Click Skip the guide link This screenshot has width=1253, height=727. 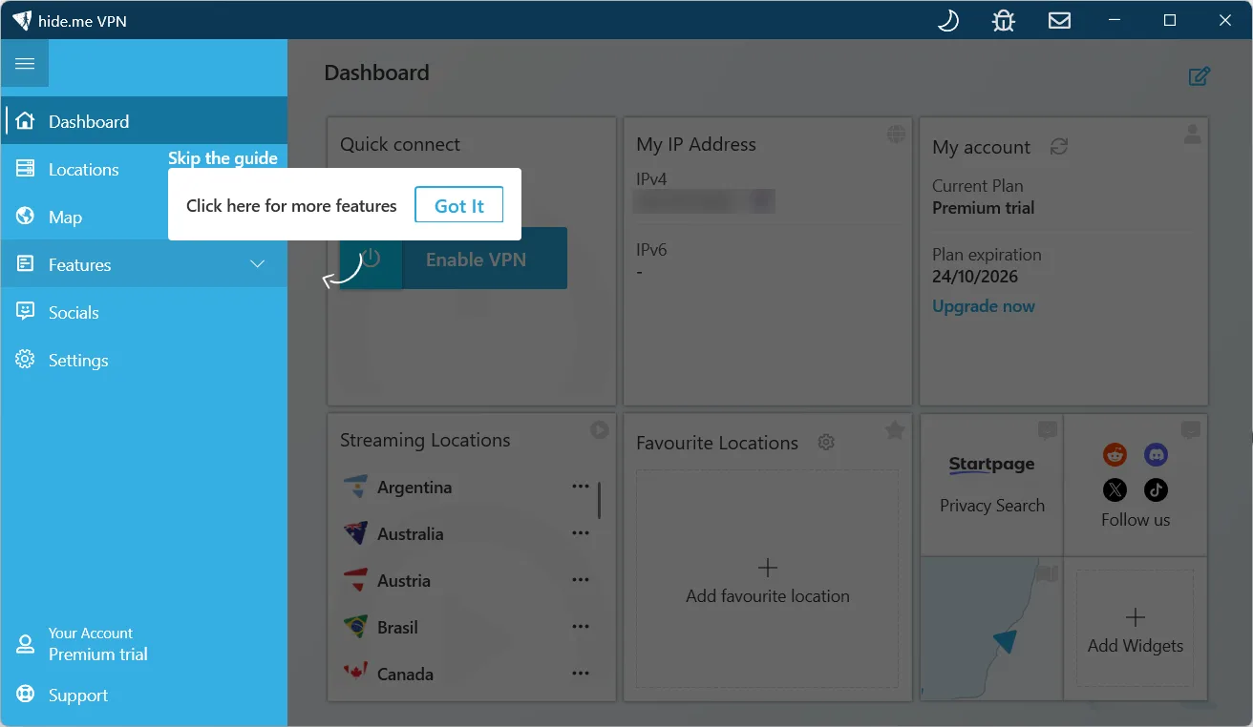coord(223,158)
